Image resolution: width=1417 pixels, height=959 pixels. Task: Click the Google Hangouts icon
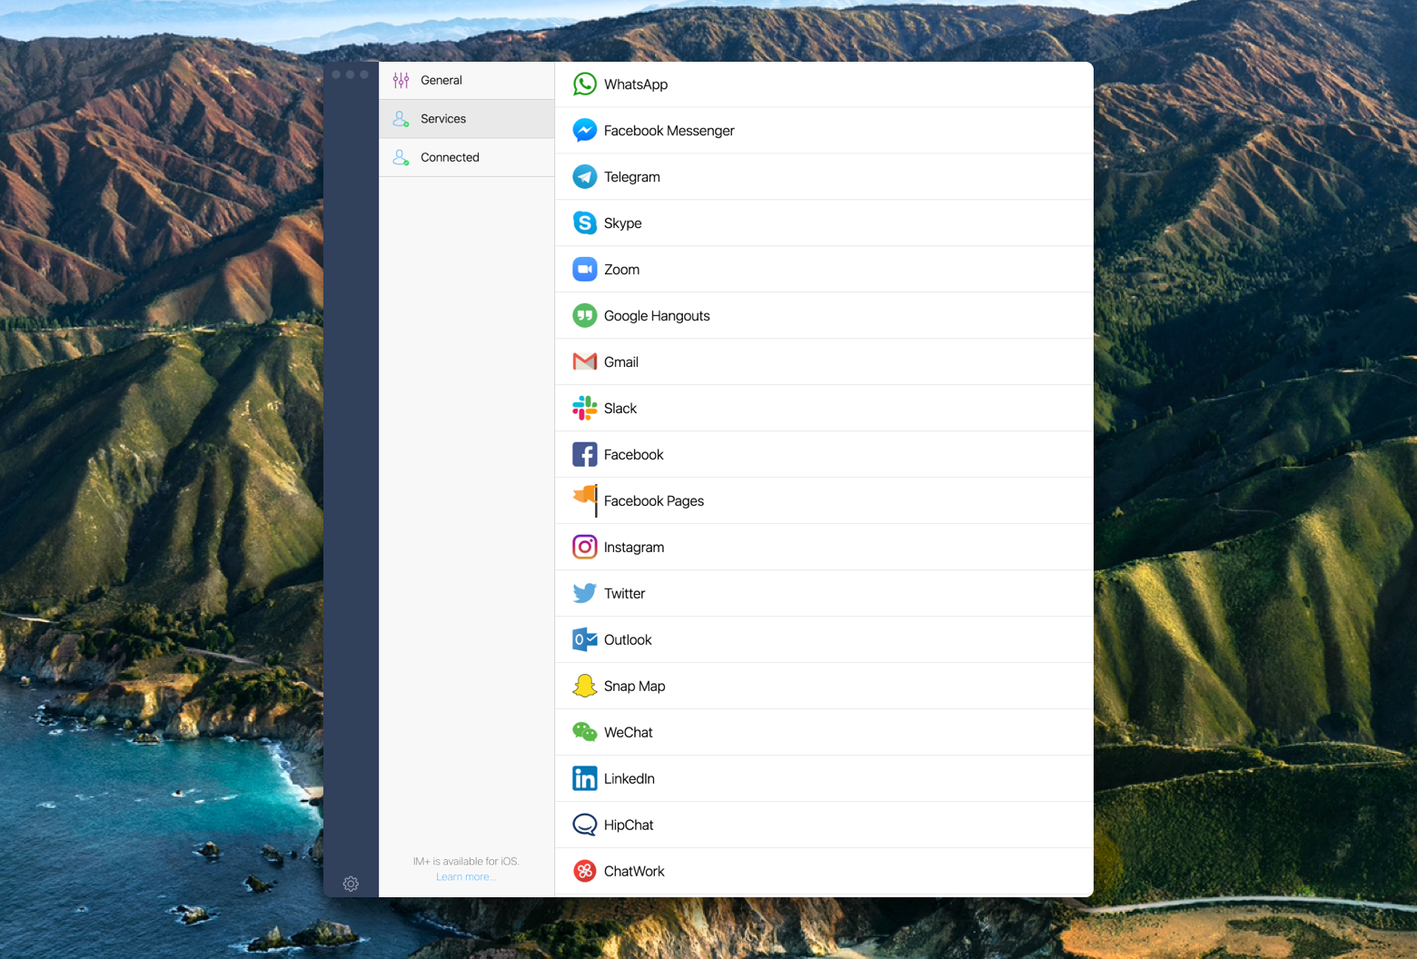pyautogui.click(x=585, y=316)
